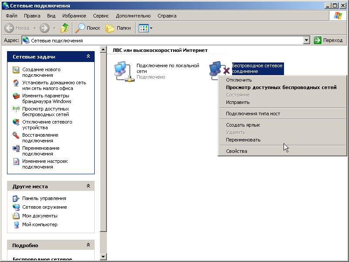
Task: Open the Правка menu
Action: [x=32, y=16]
